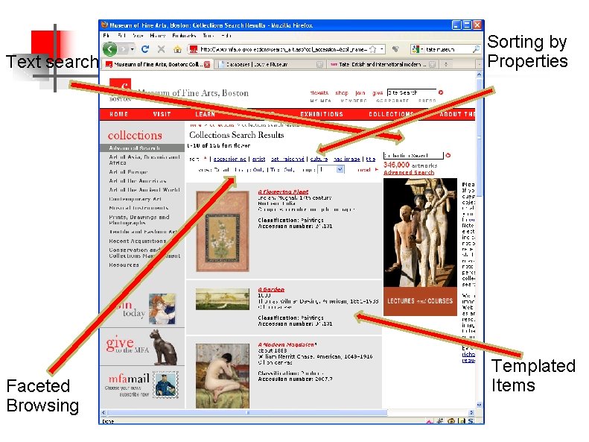The height and width of the screenshot is (442, 589).
Task: Switch to the Databases Louvre Museum tab
Action: [x=270, y=64]
